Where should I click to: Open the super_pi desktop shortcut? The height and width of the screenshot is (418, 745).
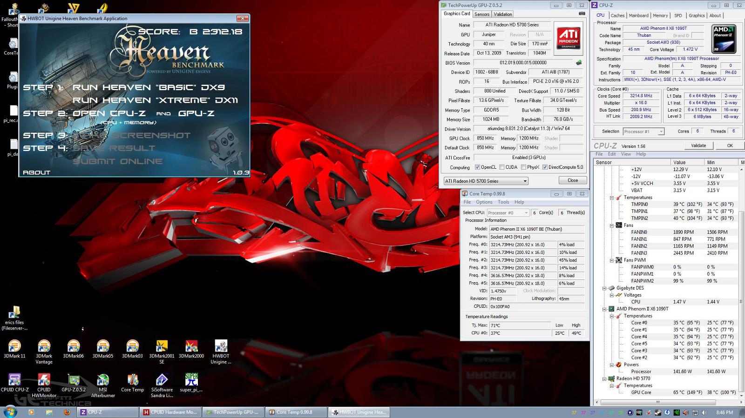[x=191, y=383]
